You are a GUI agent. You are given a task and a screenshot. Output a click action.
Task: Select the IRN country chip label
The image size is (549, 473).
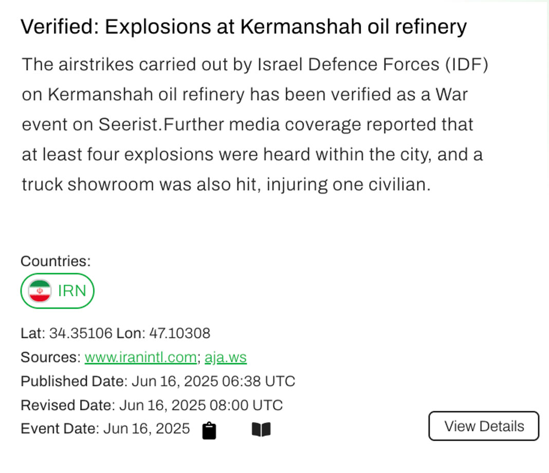tap(72, 291)
